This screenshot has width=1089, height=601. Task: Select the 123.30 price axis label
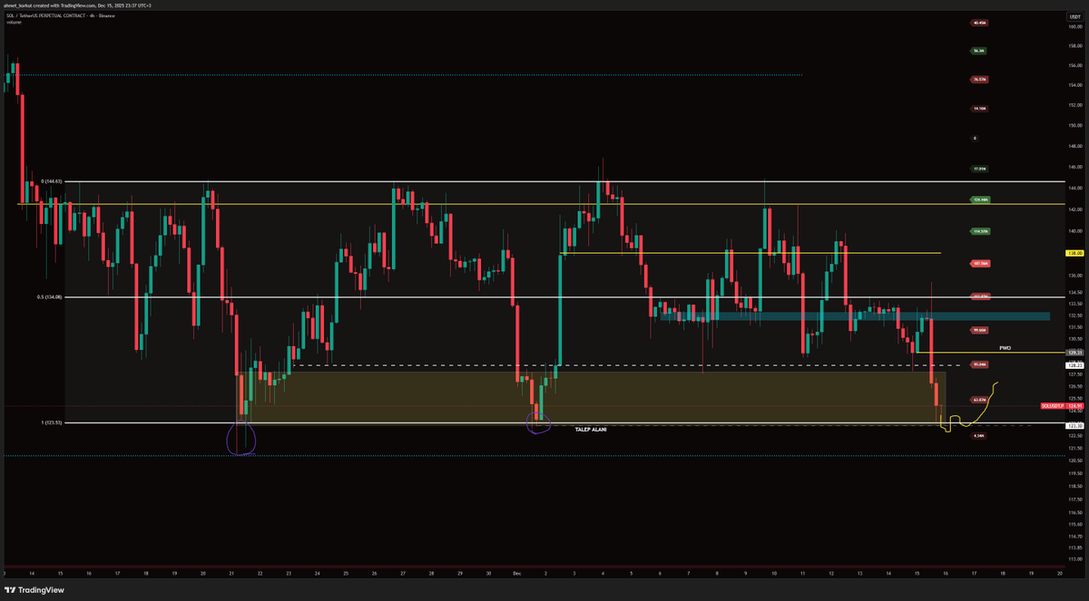tap(1073, 426)
